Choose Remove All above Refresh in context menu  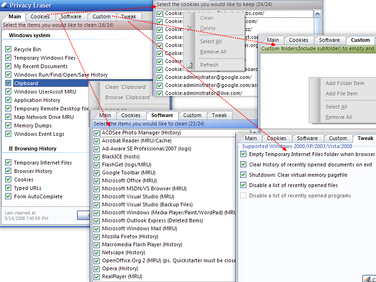point(213,52)
